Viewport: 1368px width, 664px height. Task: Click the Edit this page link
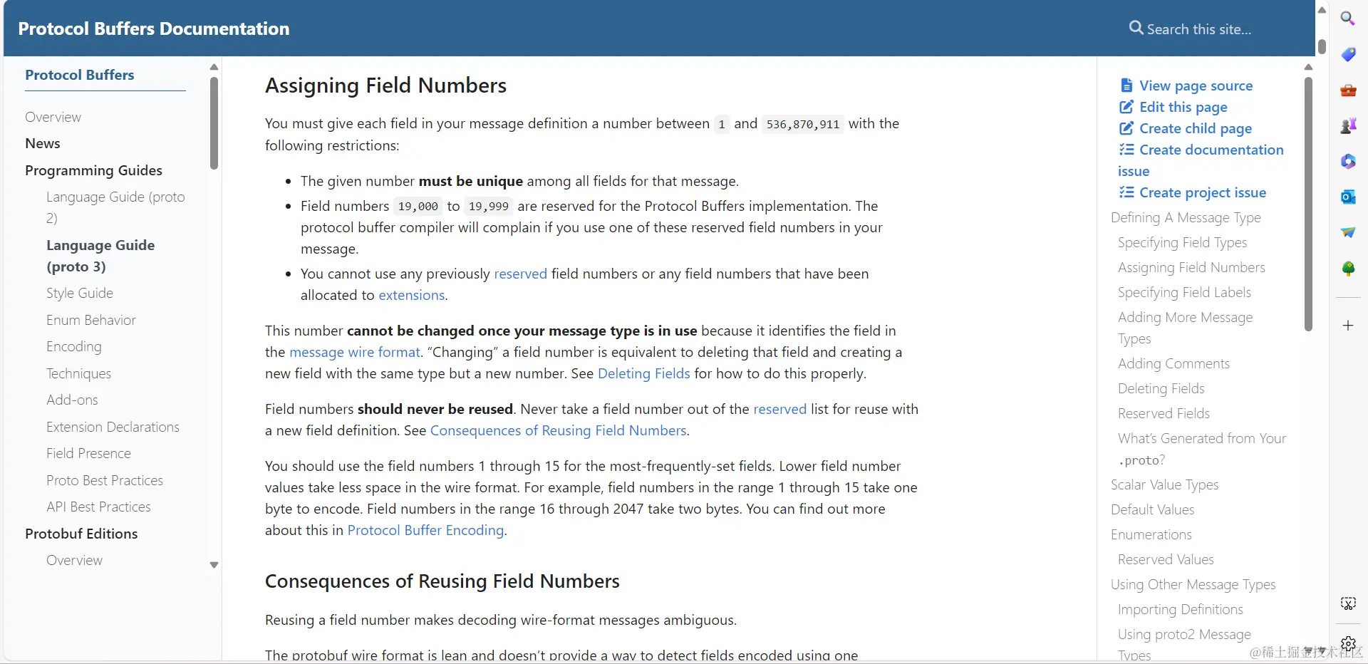click(1183, 107)
